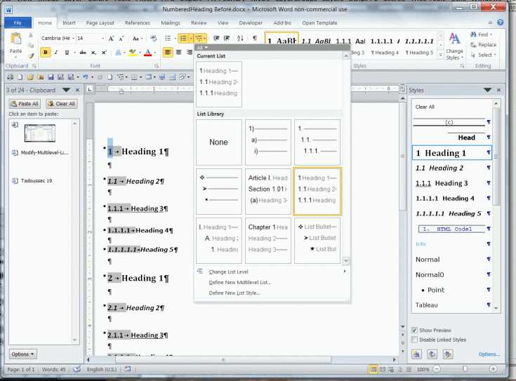Open the Change Case menu

137,39
